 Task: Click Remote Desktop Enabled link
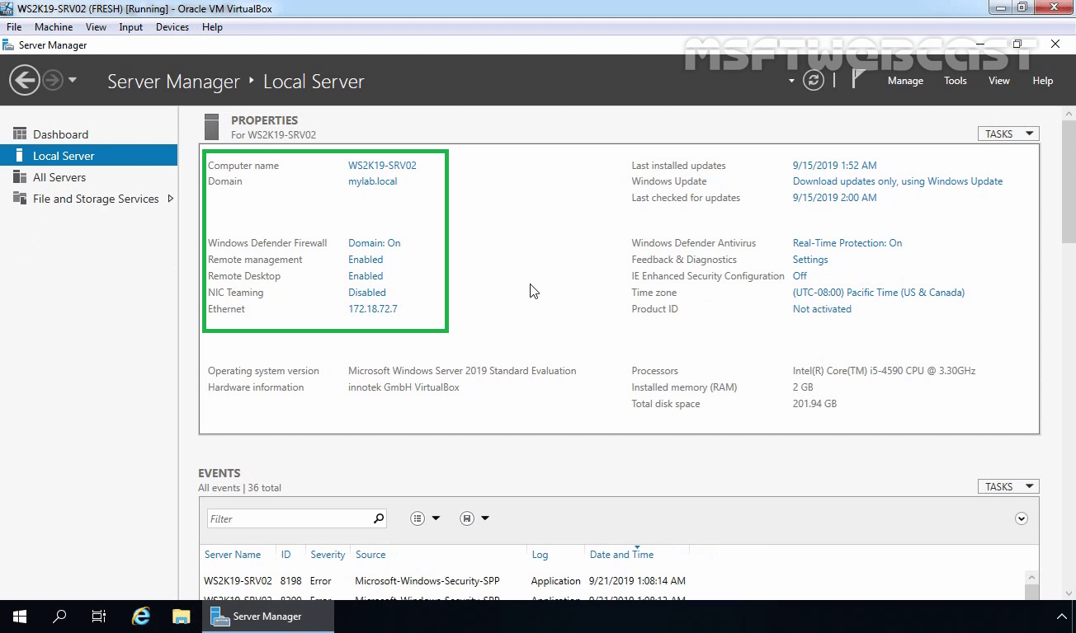click(366, 276)
